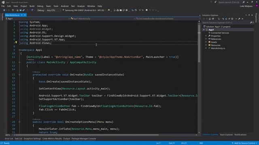Click the editor horizontal scrollbar thumb
The image size is (259, 145).
pyautogui.click(x=87, y=135)
